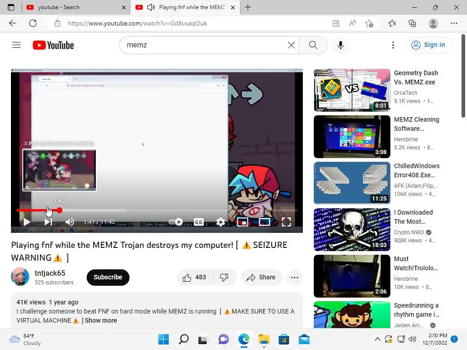Image resolution: width=467 pixels, height=350 pixels.
Task: Skip to the next video
Action: point(48,222)
